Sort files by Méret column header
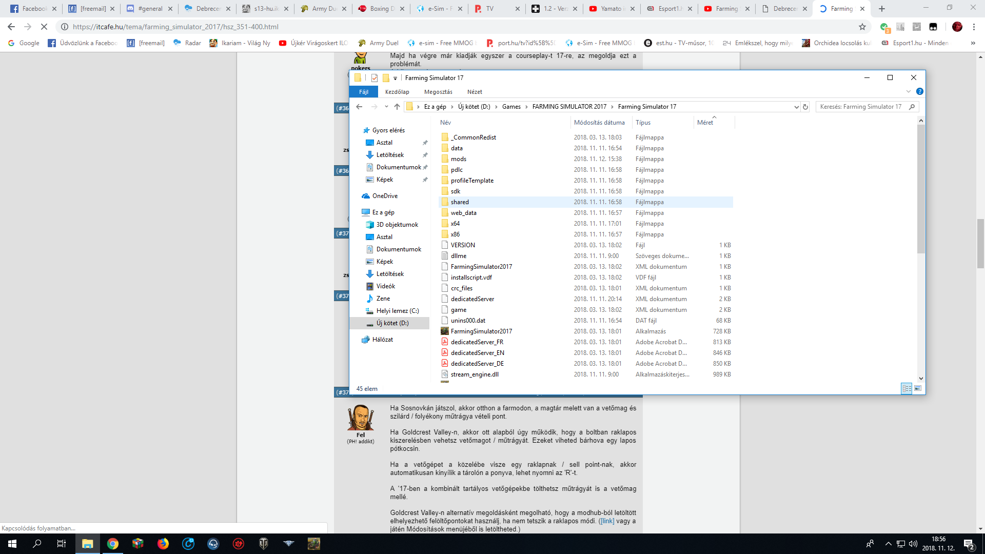 714,123
